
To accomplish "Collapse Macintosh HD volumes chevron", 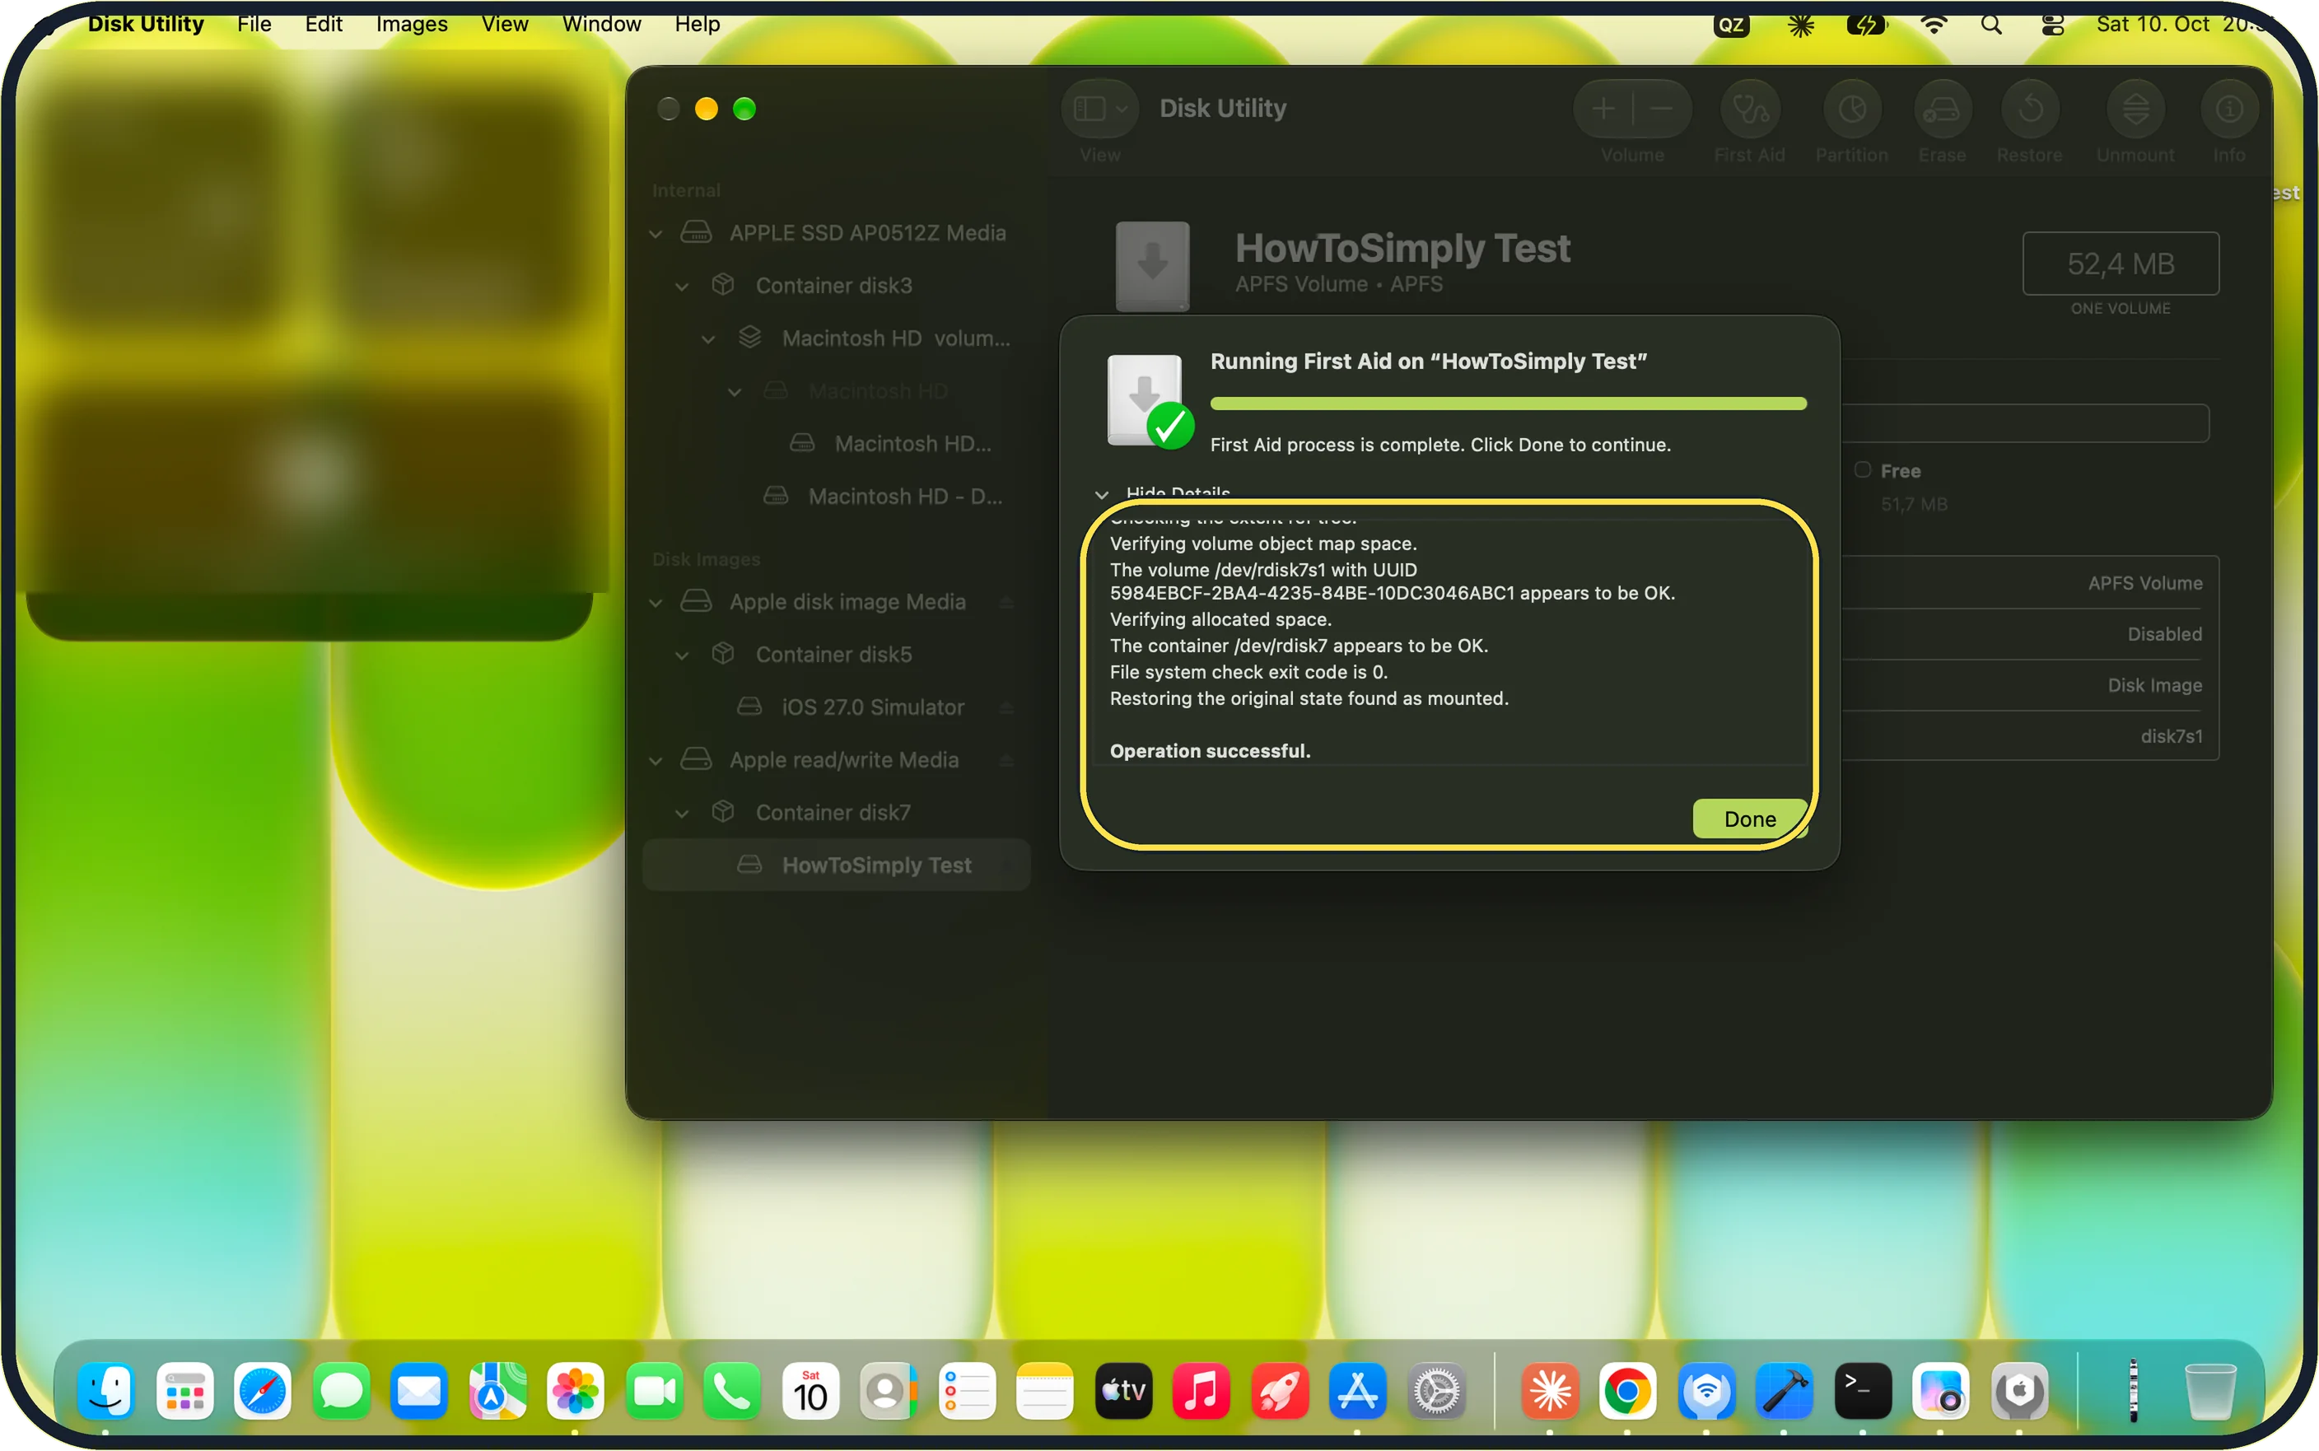I will tap(708, 338).
